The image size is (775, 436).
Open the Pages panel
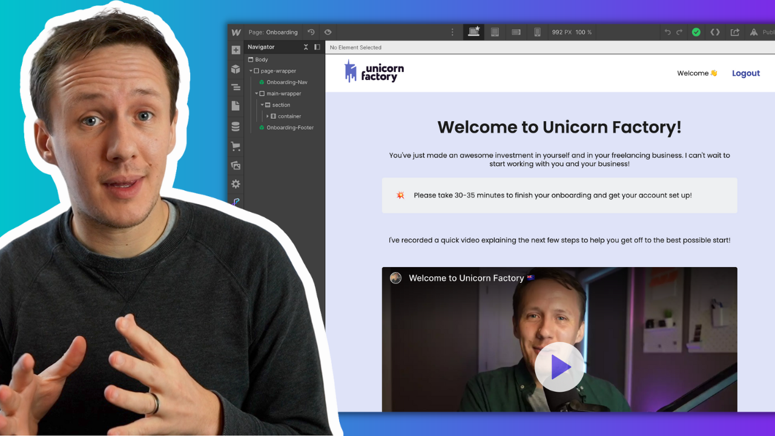(x=236, y=106)
